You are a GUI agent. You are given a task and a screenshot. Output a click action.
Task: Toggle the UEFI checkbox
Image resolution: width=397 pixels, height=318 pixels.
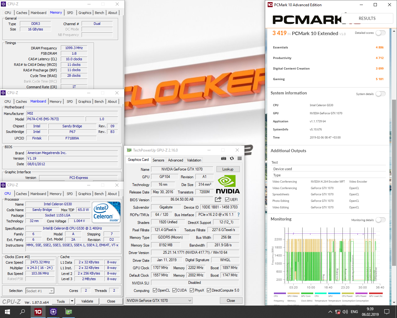pos(227,199)
